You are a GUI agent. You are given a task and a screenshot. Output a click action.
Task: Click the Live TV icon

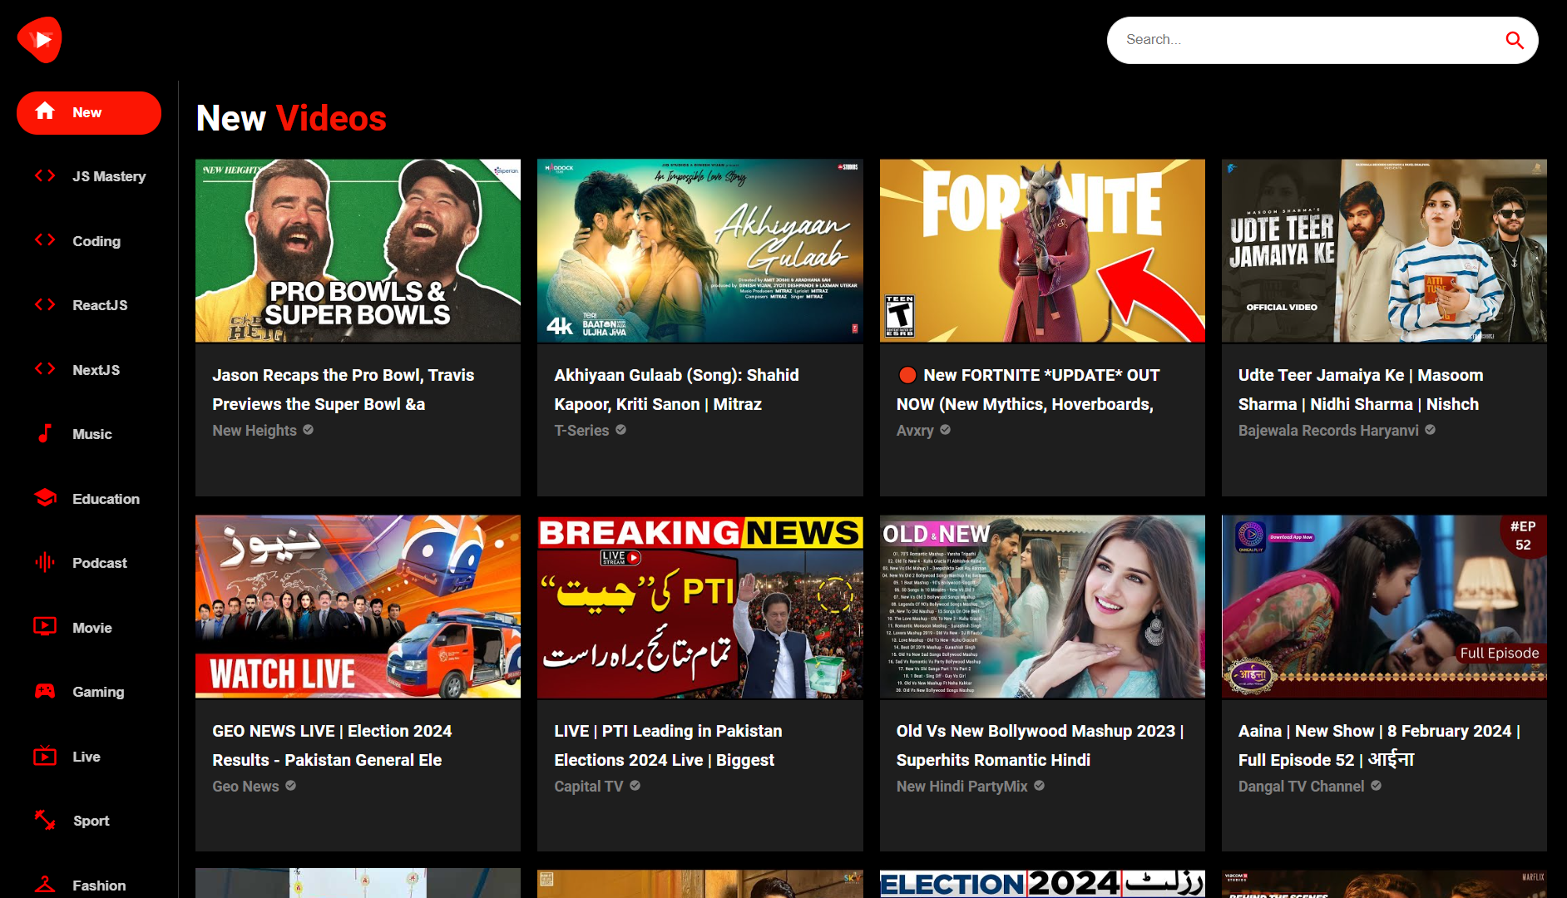point(45,756)
